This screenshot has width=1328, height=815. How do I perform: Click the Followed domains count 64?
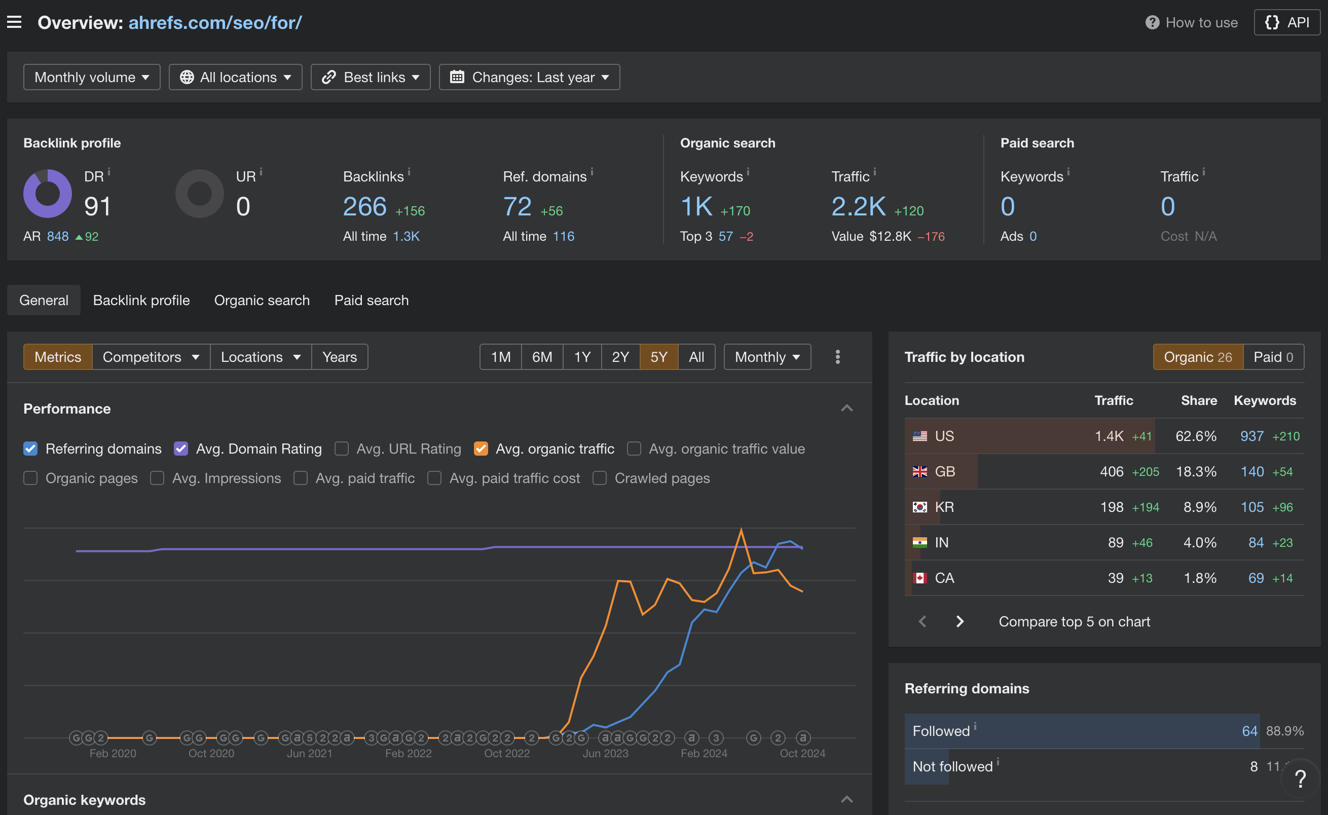pyautogui.click(x=1249, y=731)
